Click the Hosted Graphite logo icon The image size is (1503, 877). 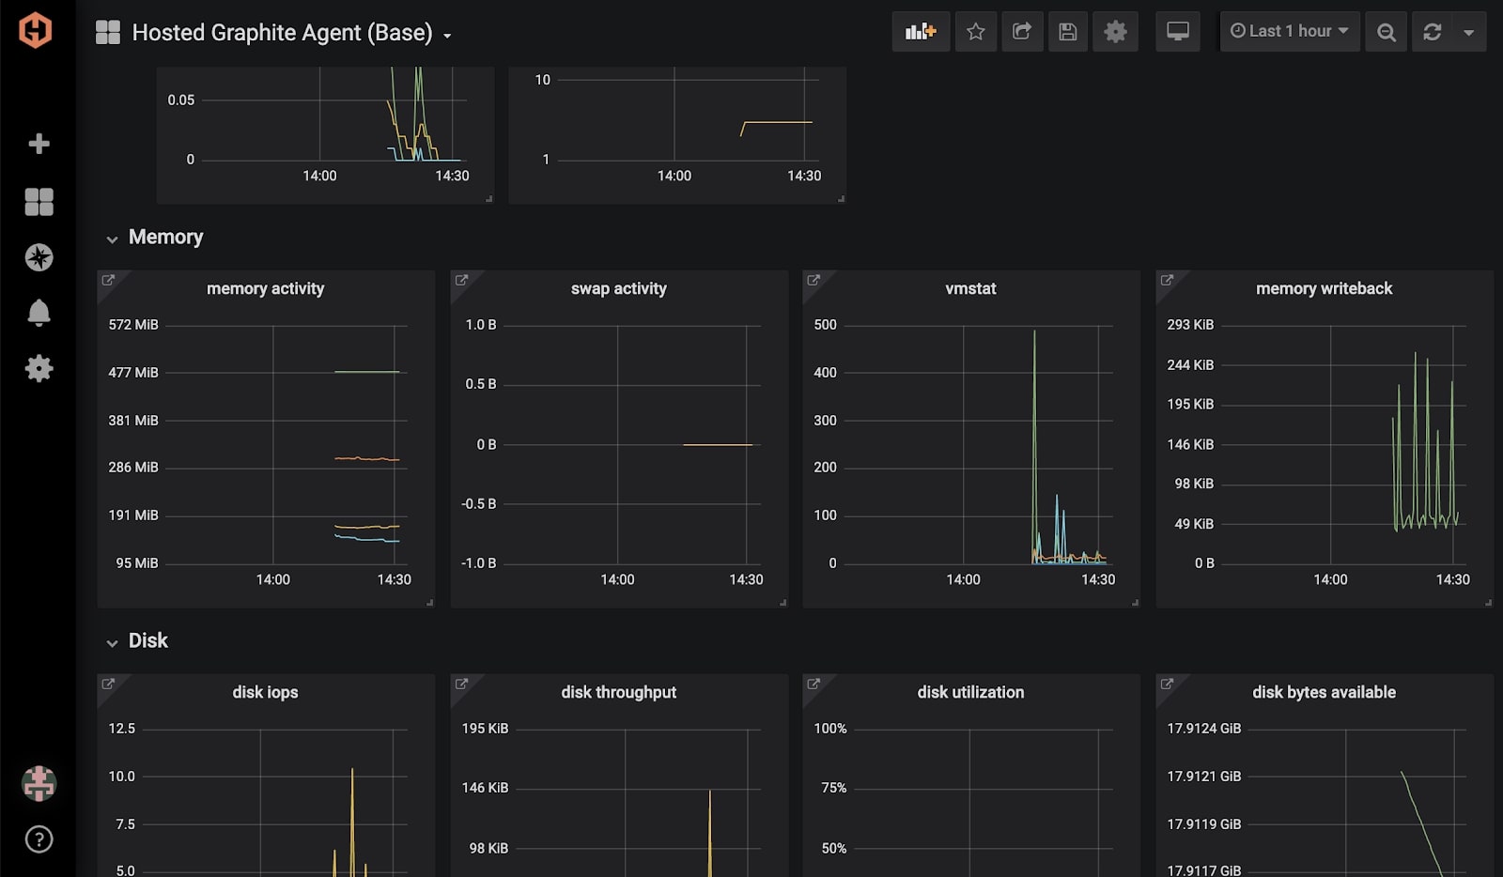pos(36,30)
